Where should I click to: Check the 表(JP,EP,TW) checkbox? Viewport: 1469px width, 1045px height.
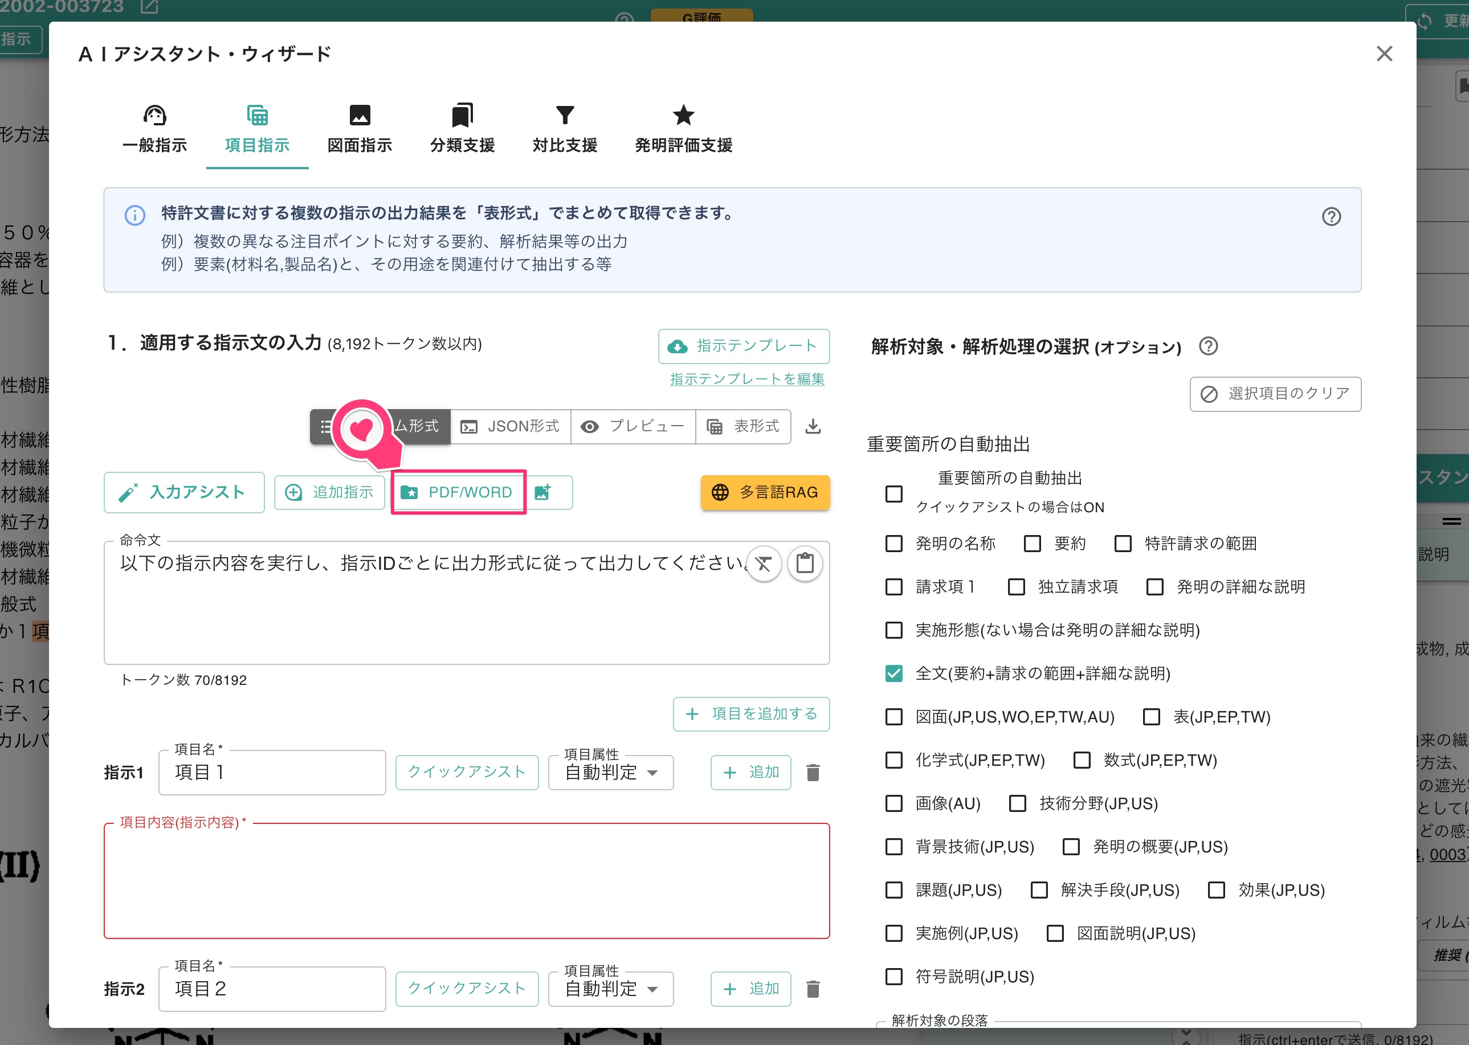click(1151, 717)
